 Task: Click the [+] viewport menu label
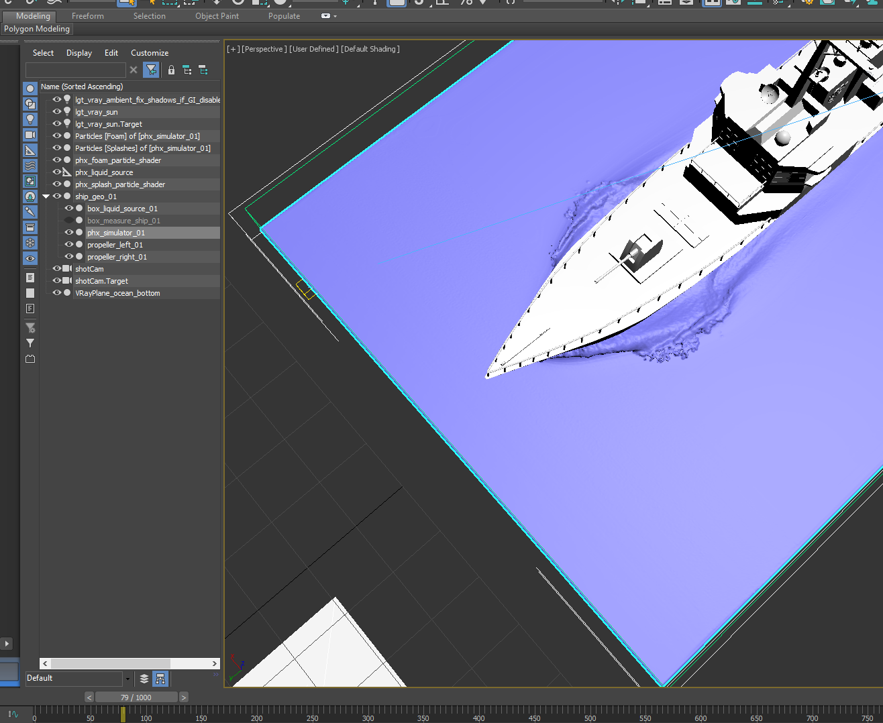point(233,49)
